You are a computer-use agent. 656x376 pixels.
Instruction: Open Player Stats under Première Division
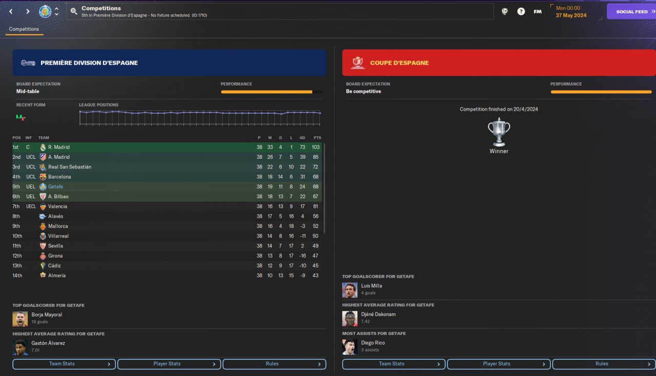point(169,364)
